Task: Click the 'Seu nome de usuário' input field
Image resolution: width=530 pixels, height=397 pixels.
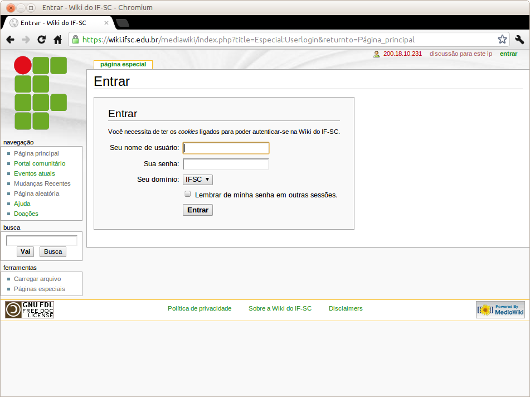Action: [x=226, y=148]
